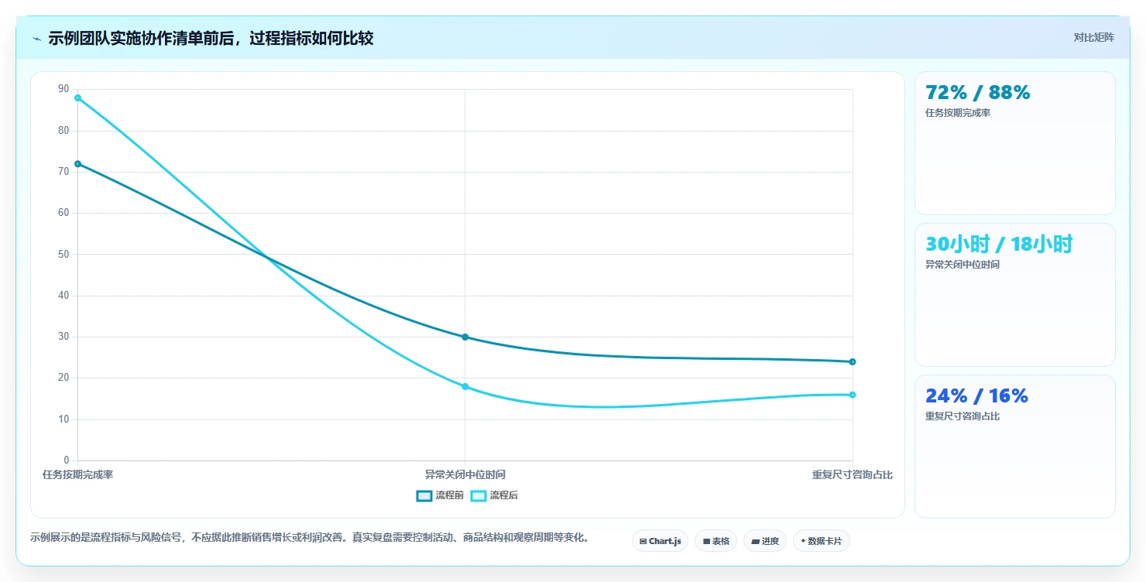The width and height of the screenshot is (1146, 582).
Task: Click the y-axis value 90
Action: click(x=63, y=89)
